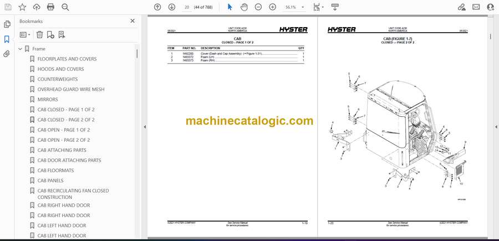Click the find current bookmark icon
The width and height of the screenshot is (499, 241).
pyautogui.click(x=62, y=35)
